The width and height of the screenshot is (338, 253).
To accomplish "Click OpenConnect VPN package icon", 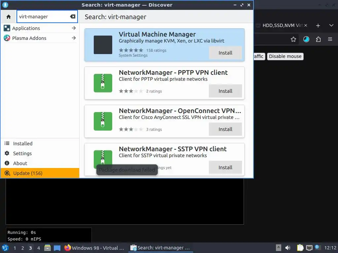I will tap(103, 121).
